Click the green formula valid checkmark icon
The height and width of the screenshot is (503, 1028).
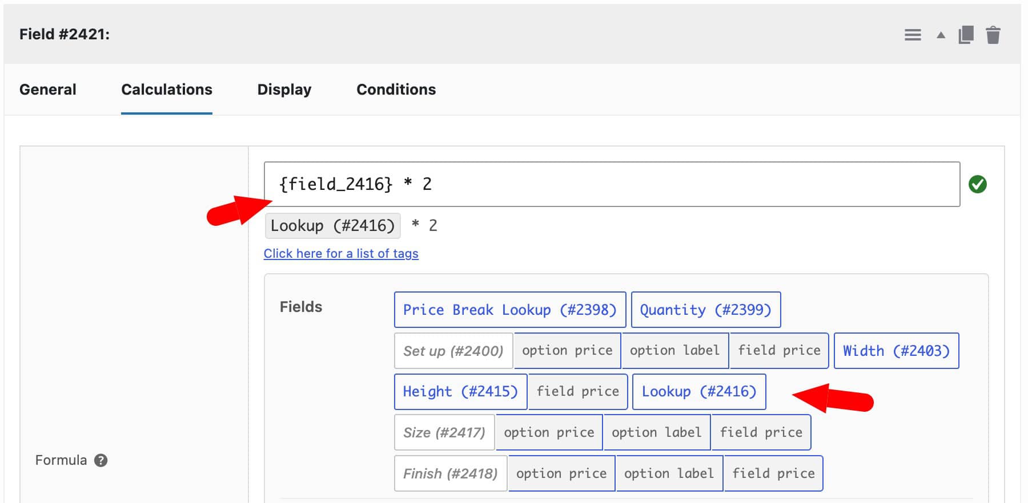click(x=978, y=184)
